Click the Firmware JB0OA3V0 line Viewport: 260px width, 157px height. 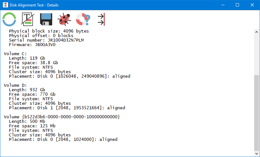pyautogui.click(x=32, y=44)
